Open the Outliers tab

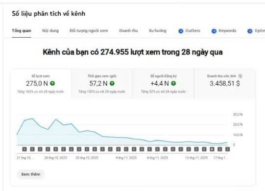pyautogui.click(x=193, y=31)
